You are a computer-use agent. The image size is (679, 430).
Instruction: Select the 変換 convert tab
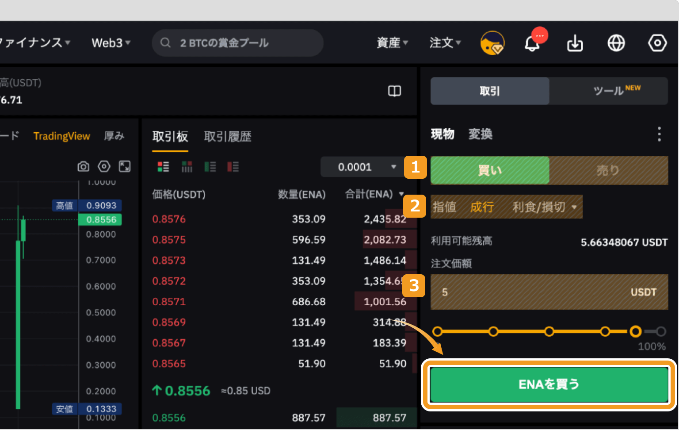[x=481, y=134]
